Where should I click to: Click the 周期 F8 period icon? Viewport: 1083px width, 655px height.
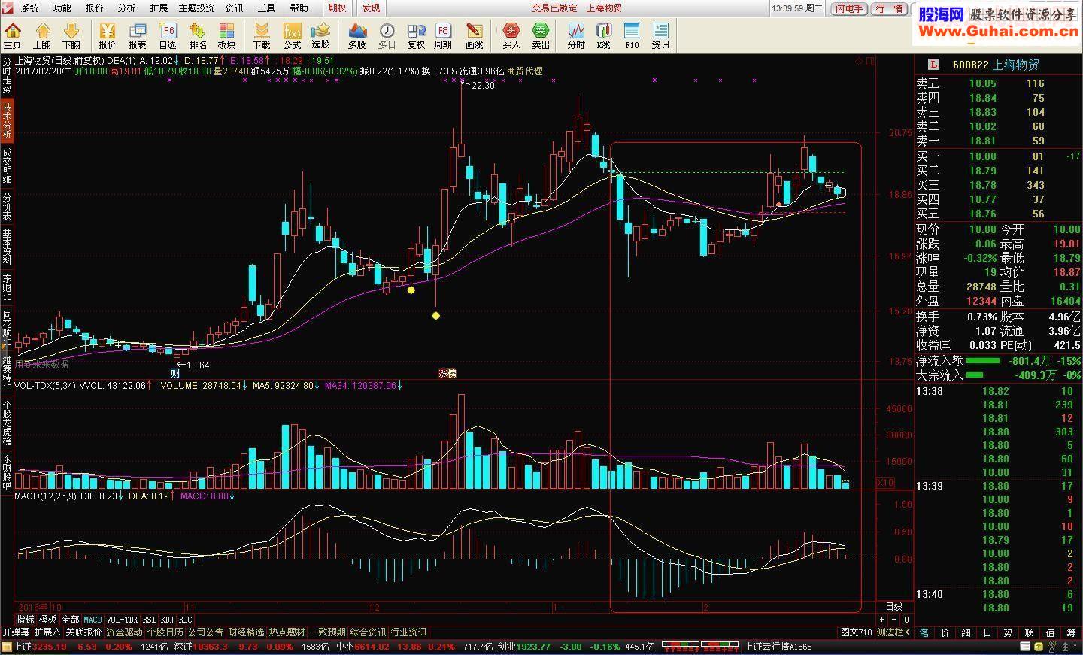444,35
